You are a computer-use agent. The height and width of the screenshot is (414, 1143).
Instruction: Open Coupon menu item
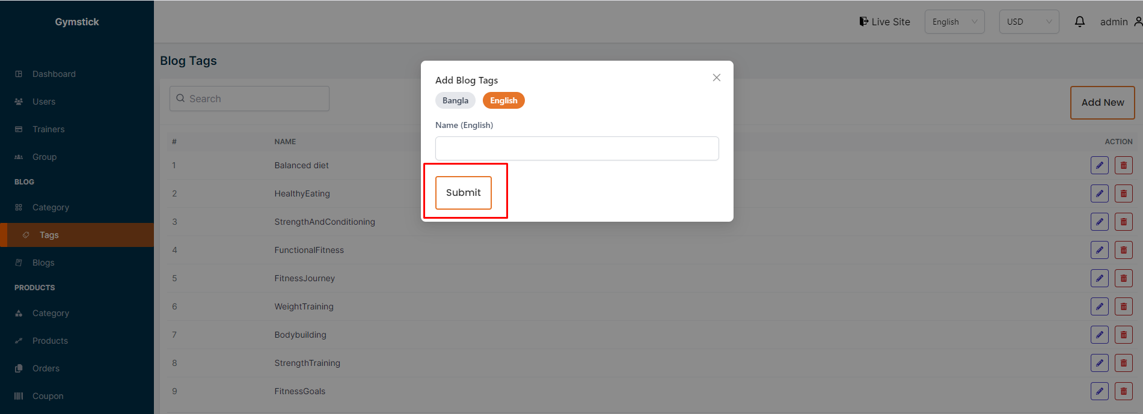[x=47, y=396]
